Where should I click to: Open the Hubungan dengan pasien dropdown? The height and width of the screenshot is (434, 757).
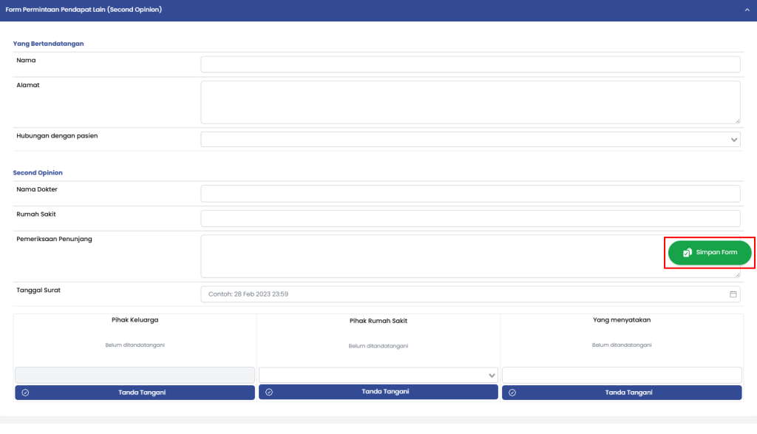click(470, 139)
